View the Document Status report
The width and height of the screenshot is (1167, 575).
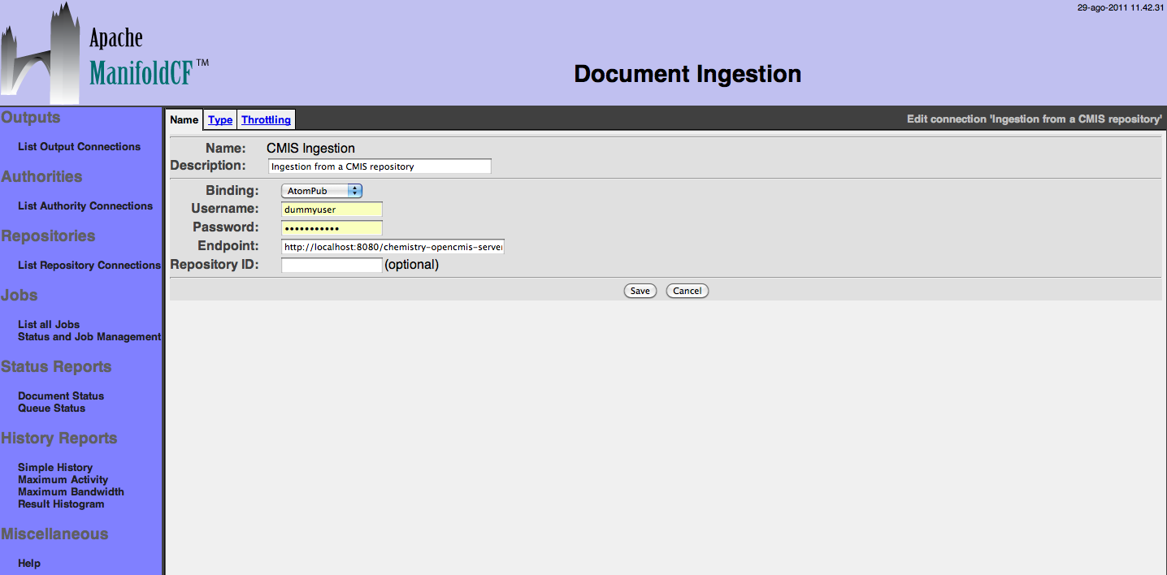[61, 396]
